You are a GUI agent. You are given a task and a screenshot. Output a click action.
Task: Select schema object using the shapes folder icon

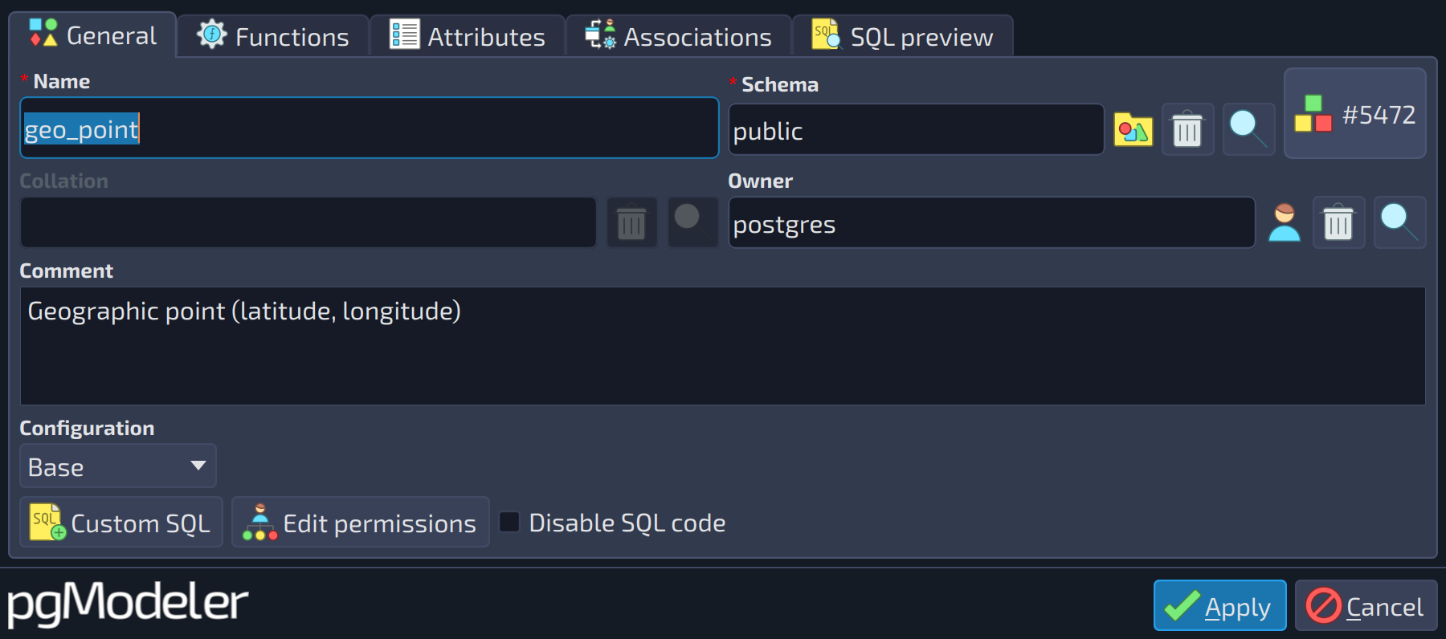[x=1133, y=129]
